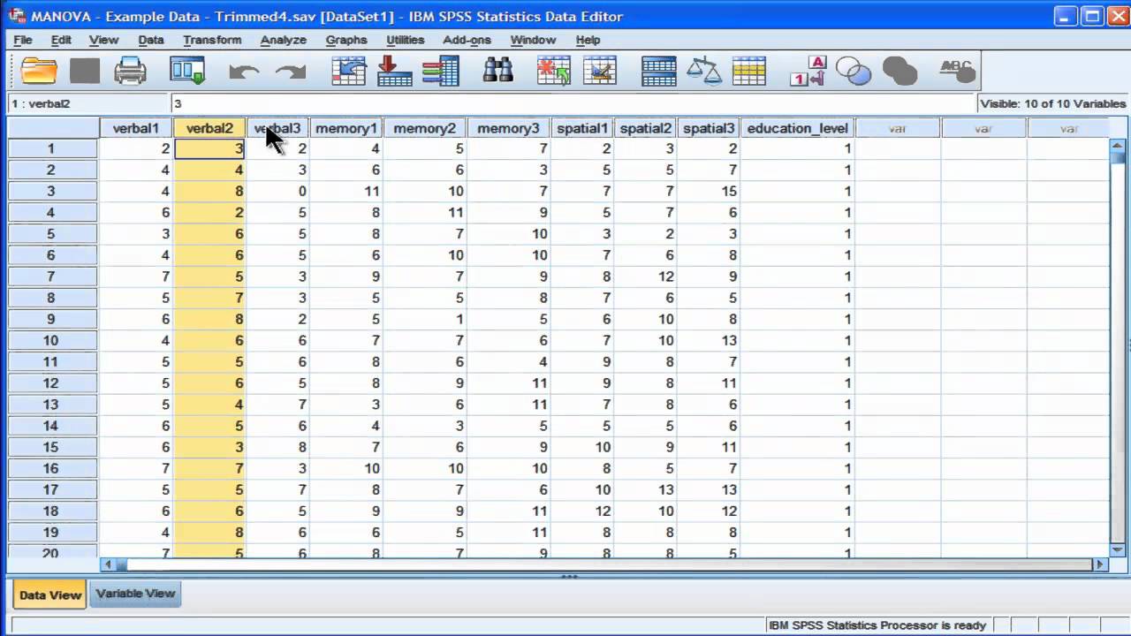This screenshot has height=636, width=1131.
Task: Click Go to Variable toolbar icon
Action: (395, 71)
